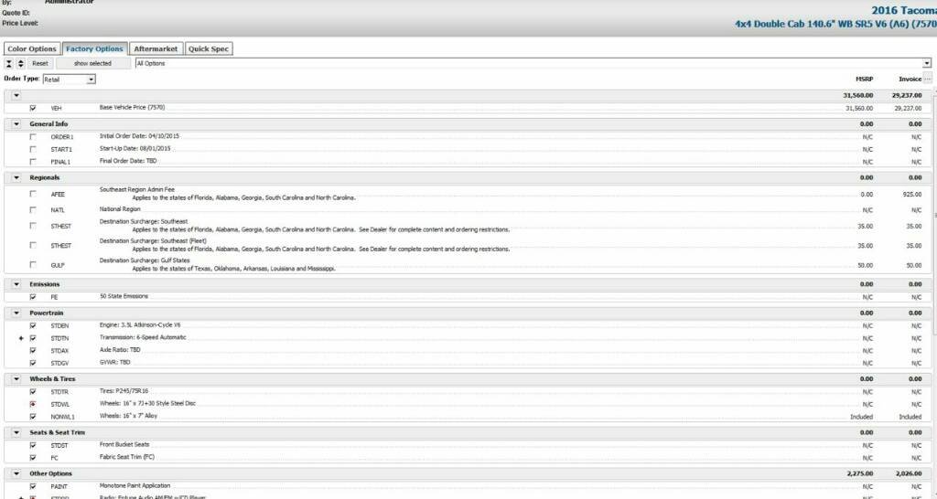Click the Reset button

(x=40, y=63)
